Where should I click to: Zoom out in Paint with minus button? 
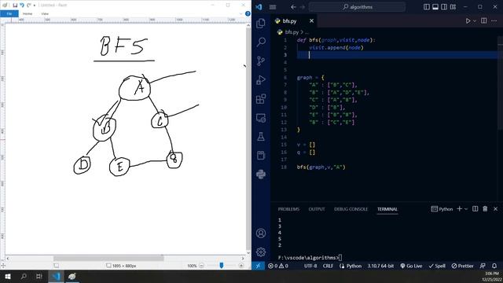click(201, 266)
